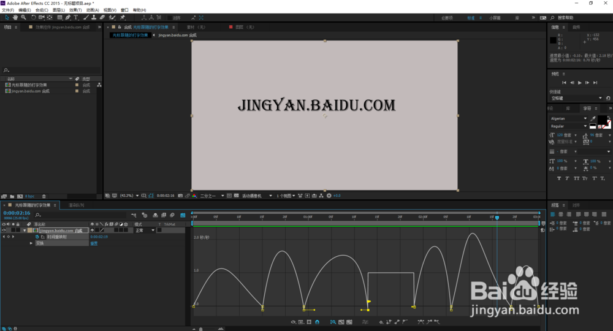Click the jingyan.baidu.com breadcrumb in viewer
This screenshot has width=613, height=331.
[178, 35]
